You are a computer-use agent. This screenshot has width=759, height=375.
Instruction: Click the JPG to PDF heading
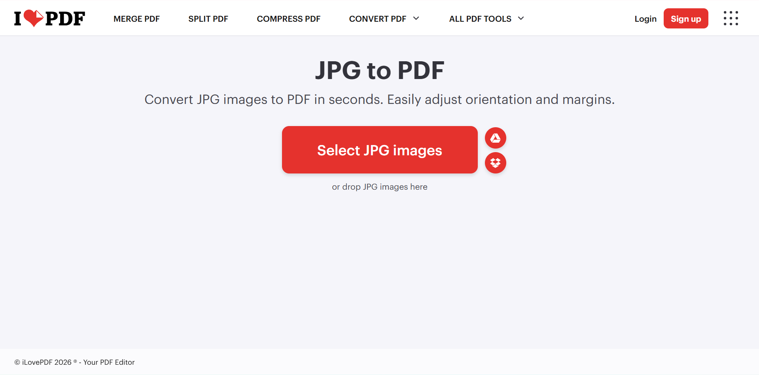point(380,70)
